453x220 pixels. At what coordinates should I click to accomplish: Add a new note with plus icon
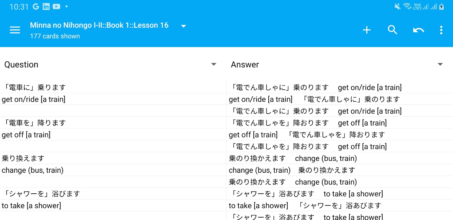(367, 30)
